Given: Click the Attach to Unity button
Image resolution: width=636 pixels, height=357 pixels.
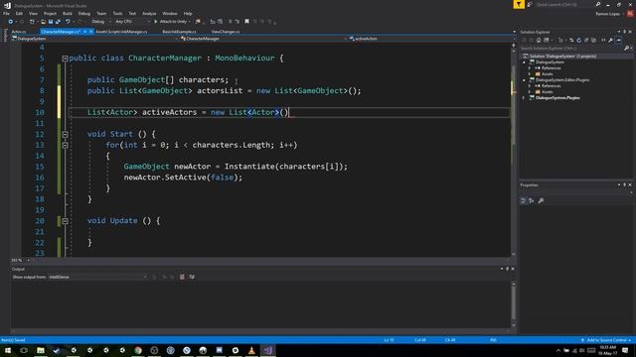Looking at the screenshot, I should [x=172, y=22].
